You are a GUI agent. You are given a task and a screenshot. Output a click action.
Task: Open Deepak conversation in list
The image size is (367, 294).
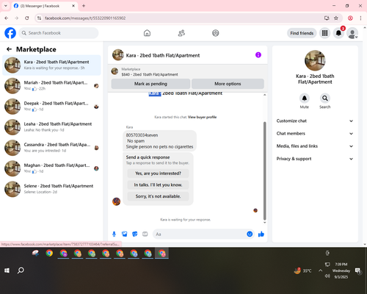pyautogui.click(x=51, y=107)
